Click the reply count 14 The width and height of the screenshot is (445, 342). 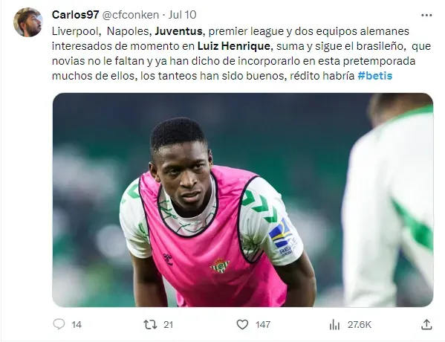(77, 324)
